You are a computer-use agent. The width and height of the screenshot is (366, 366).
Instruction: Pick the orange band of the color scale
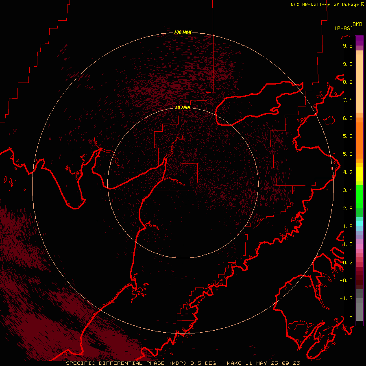(359, 140)
